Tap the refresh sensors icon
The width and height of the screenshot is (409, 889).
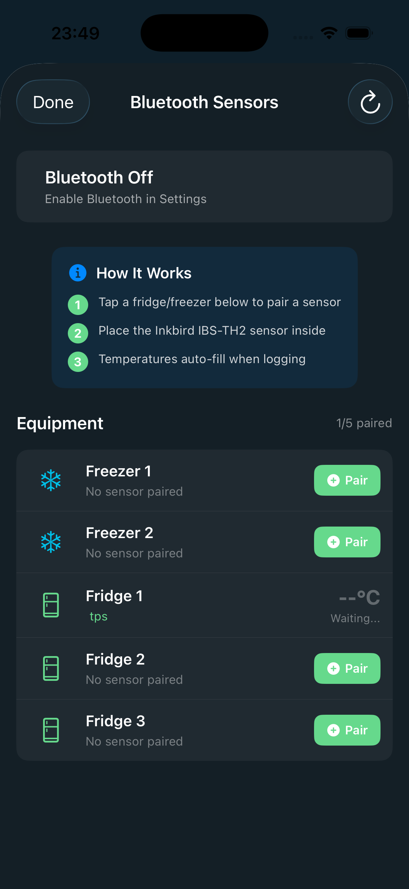click(370, 101)
